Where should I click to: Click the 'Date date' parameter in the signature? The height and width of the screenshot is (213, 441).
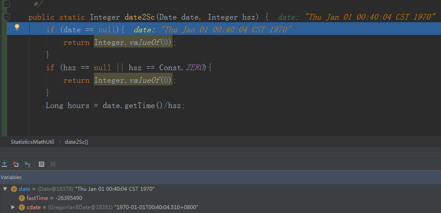179,17
